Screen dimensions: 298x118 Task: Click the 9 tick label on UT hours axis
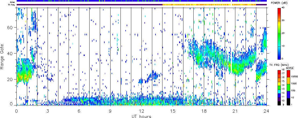coord(110,111)
